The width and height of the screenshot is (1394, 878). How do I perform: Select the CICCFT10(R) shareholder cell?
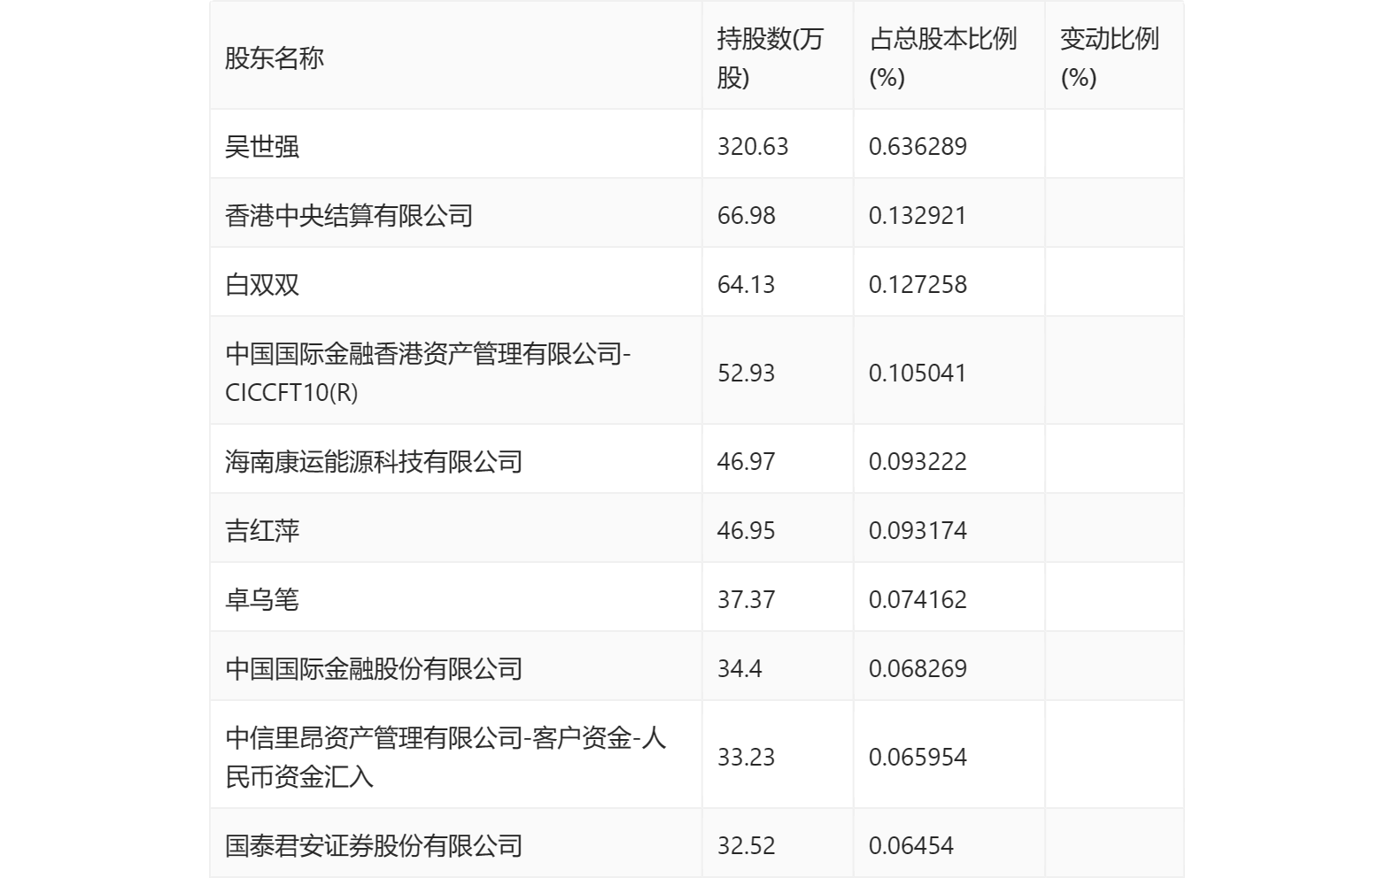[428, 373]
